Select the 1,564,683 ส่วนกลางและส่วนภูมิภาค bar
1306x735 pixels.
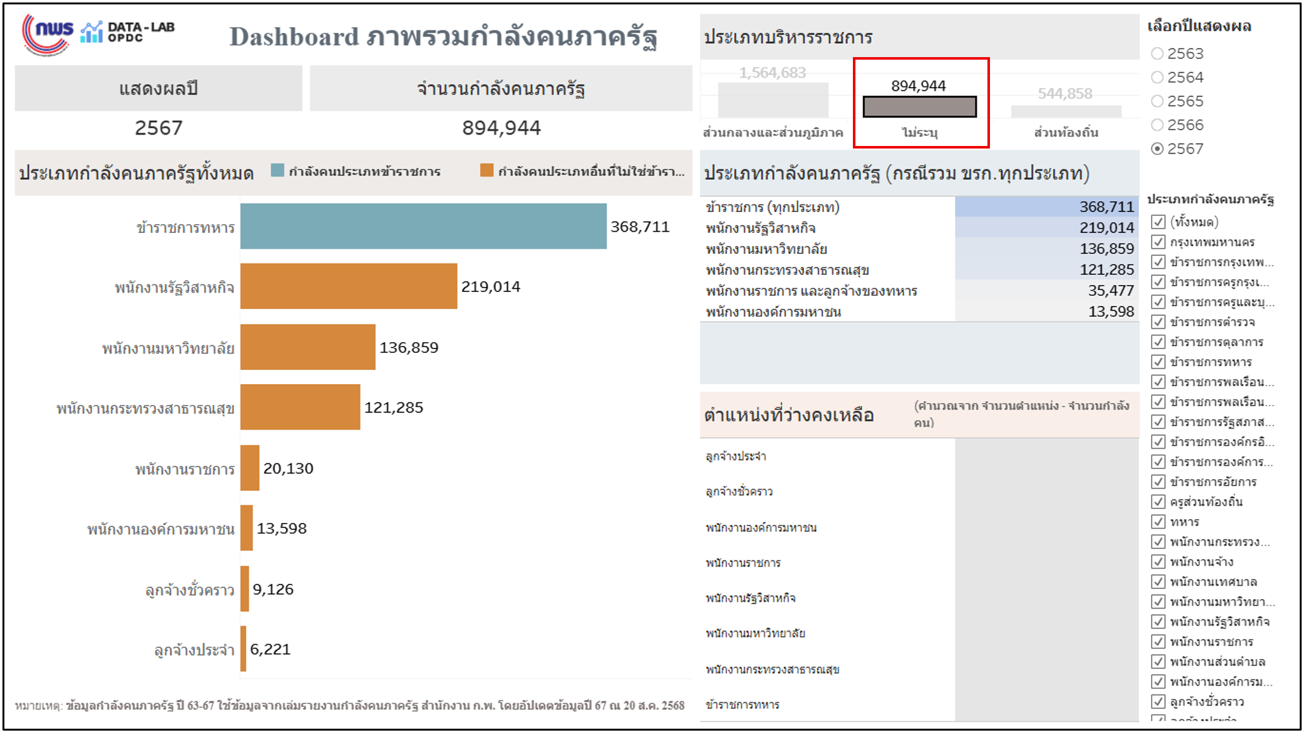[x=773, y=100]
